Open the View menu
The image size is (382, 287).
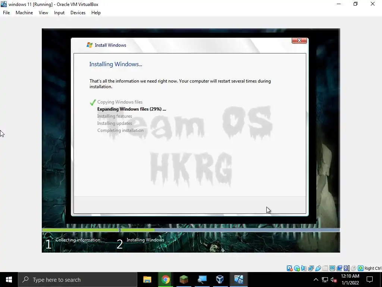(43, 13)
